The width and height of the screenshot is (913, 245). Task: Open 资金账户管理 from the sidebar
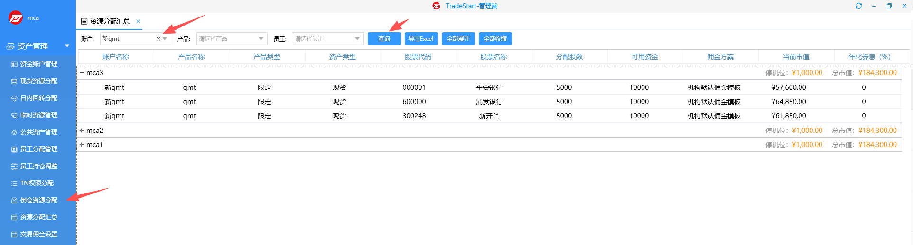click(x=38, y=64)
